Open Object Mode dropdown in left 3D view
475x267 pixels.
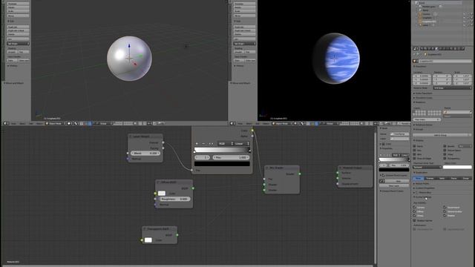pos(56,124)
